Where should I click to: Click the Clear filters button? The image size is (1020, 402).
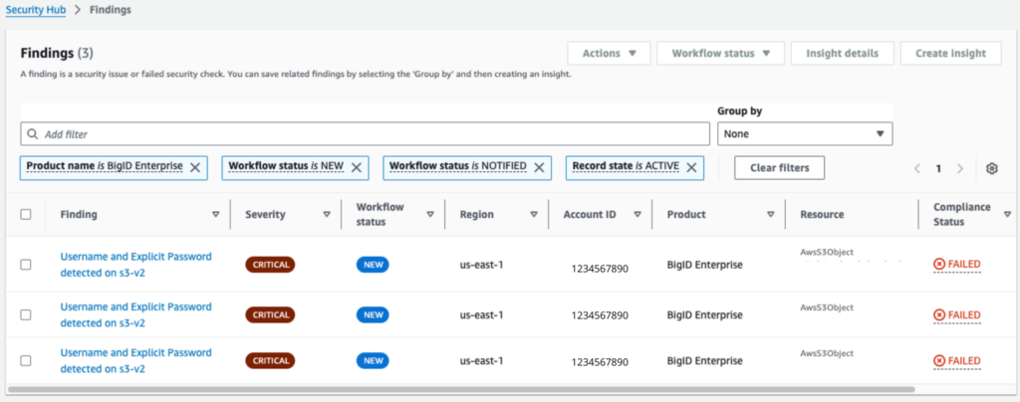point(779,167)
